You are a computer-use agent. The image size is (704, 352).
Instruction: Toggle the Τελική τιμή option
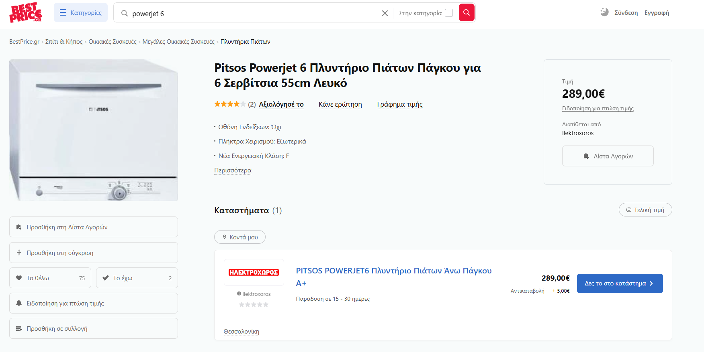(645, 210)
